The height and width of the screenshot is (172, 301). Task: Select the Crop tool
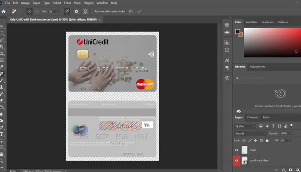point(2,54)
